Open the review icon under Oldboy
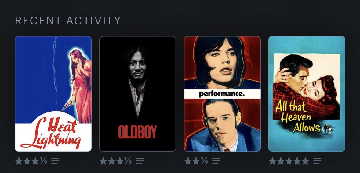This screenshot has height=173, width=360. (x=140, y=161)
